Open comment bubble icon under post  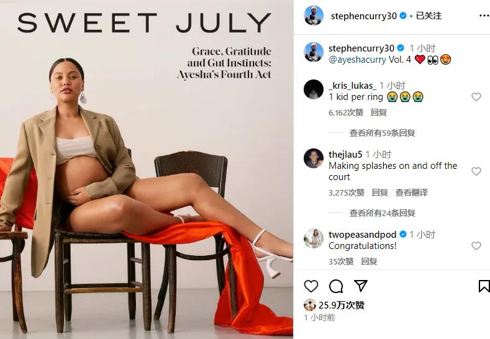click(336, 286)
